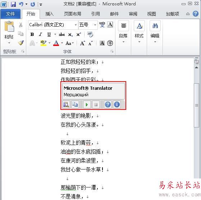Toggle Superscript formatting
The width and height of the screenshot is (201, 200).
[78, 34]
